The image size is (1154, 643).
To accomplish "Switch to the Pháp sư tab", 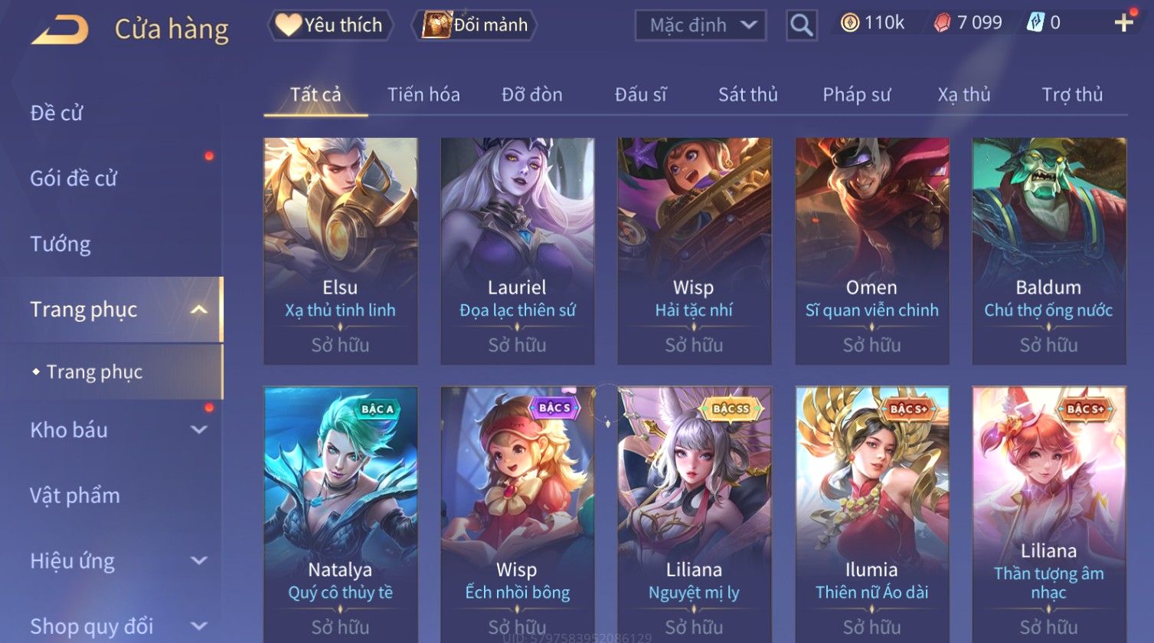I will (856, 94).
